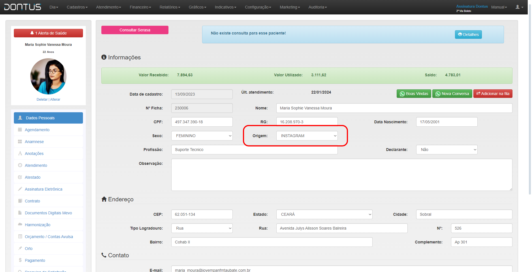
Task: Click the eye icon on Detalhes button
Action: (x=460, y=34)
